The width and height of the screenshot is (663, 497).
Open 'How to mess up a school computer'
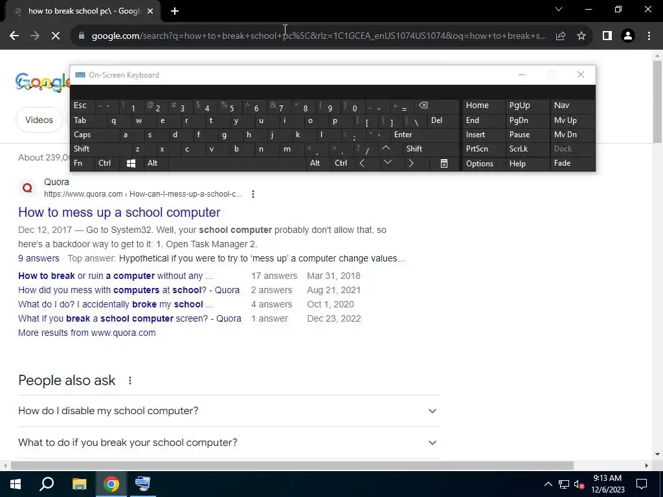[x=119, y=212]
